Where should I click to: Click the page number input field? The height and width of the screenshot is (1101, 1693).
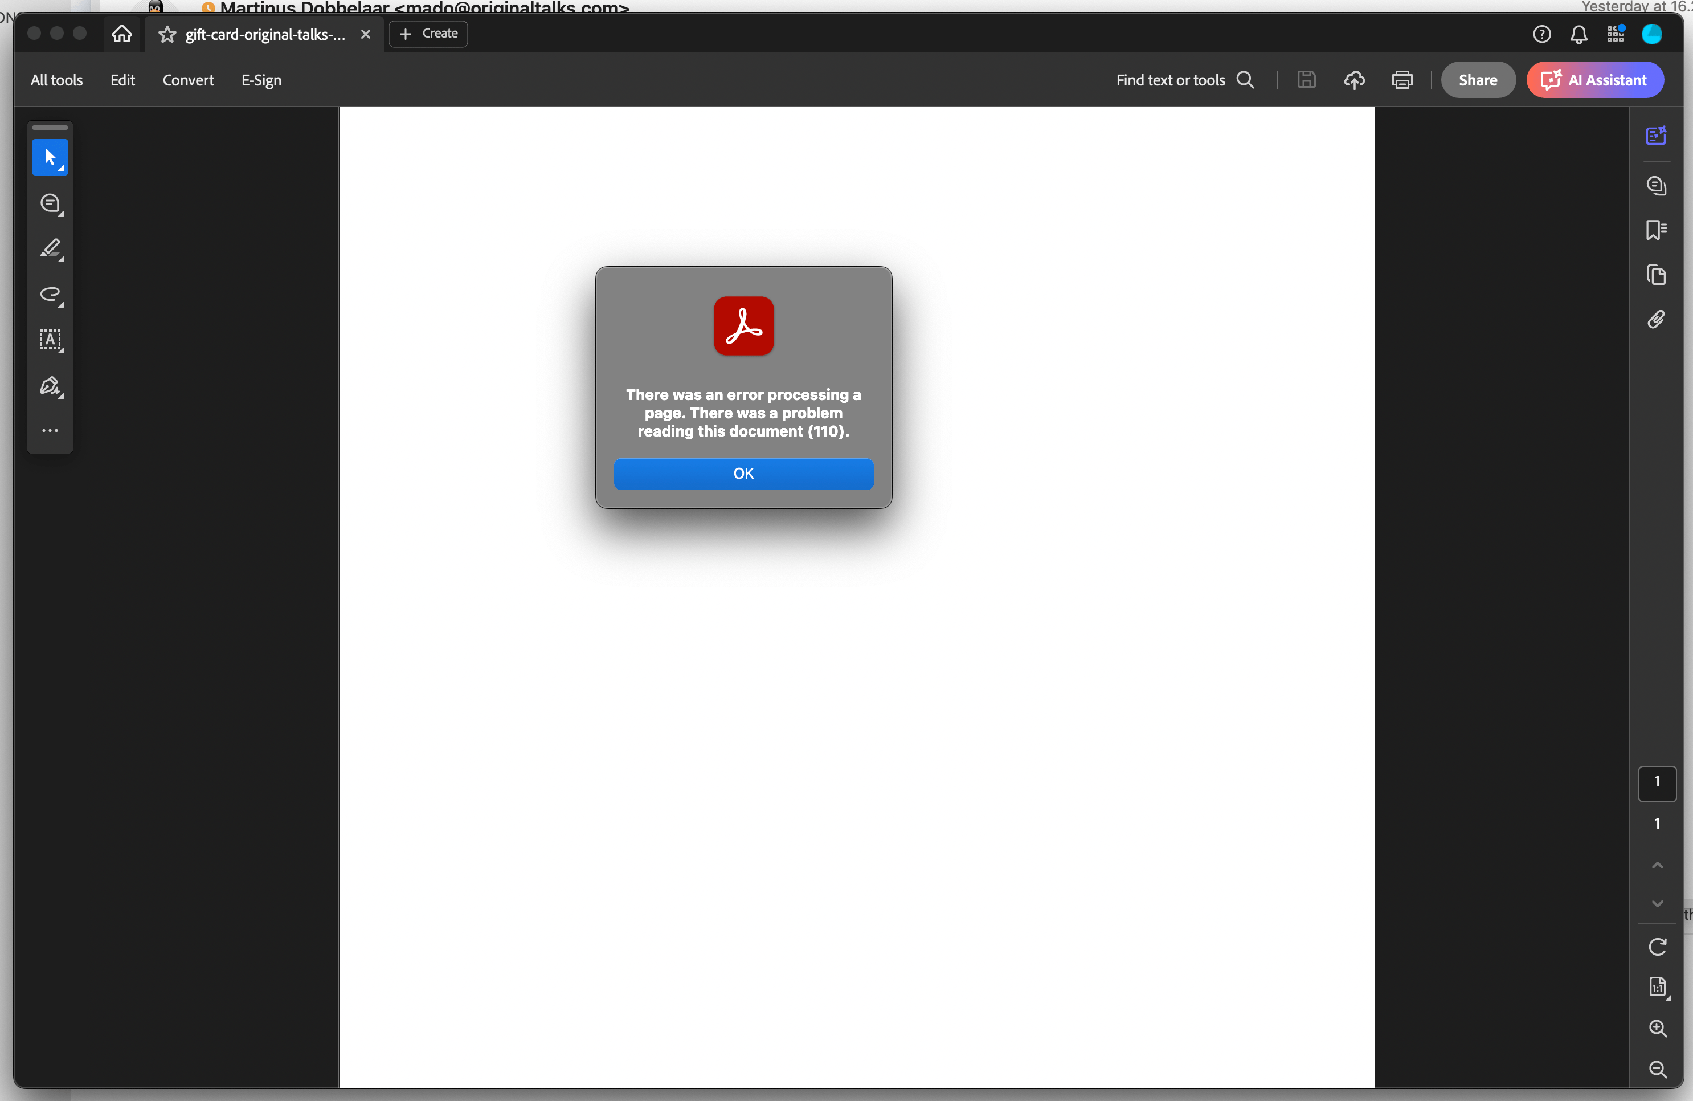(1658, 784)
